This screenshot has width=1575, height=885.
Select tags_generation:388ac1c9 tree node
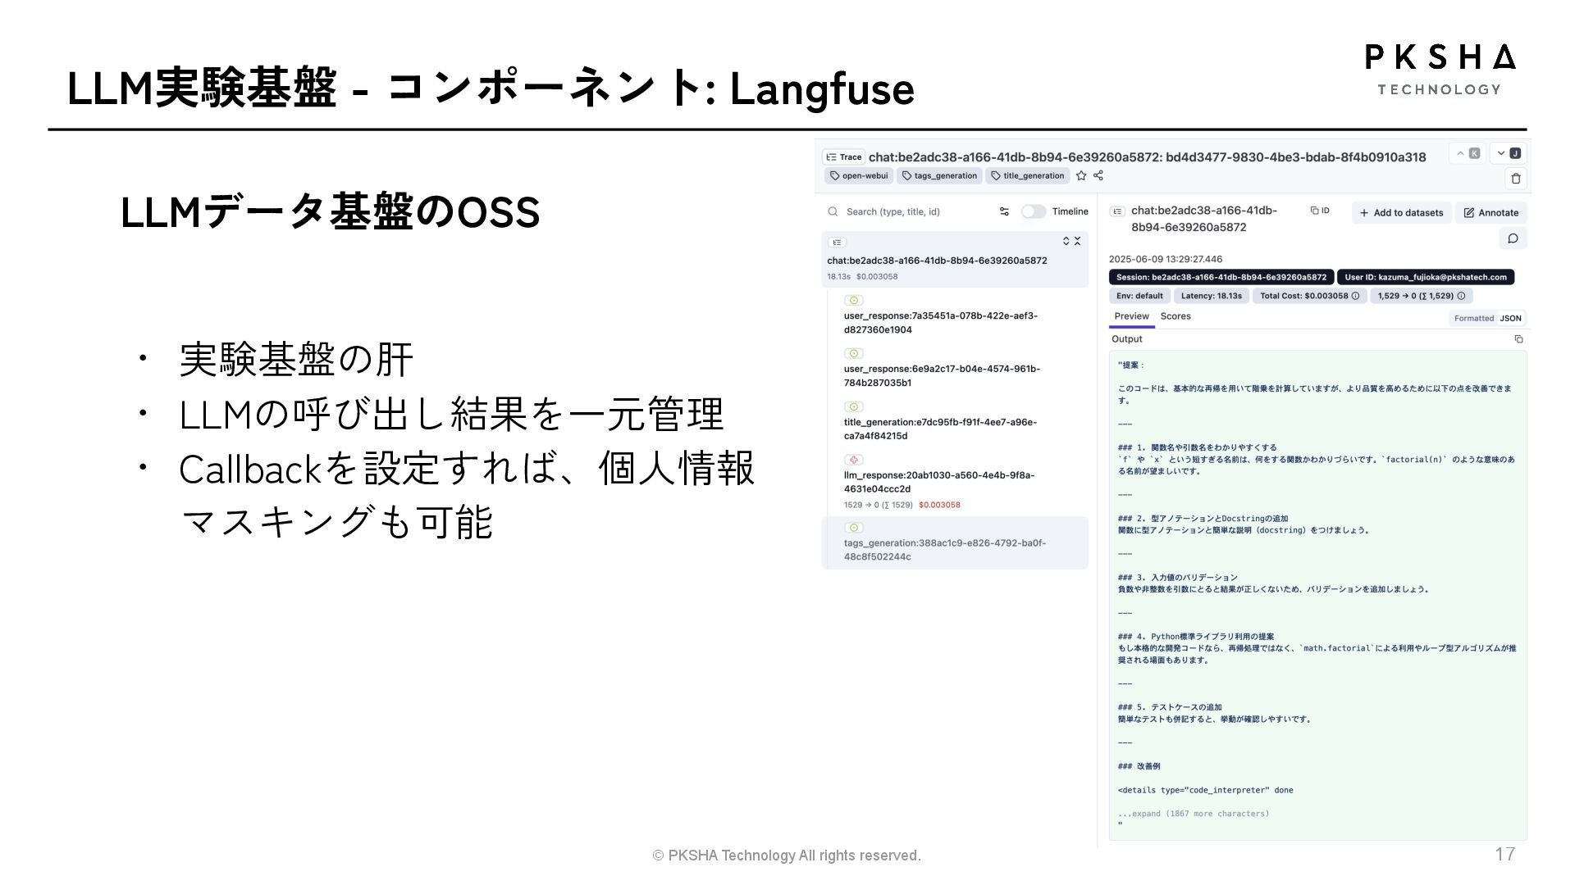tap(955, 542)
